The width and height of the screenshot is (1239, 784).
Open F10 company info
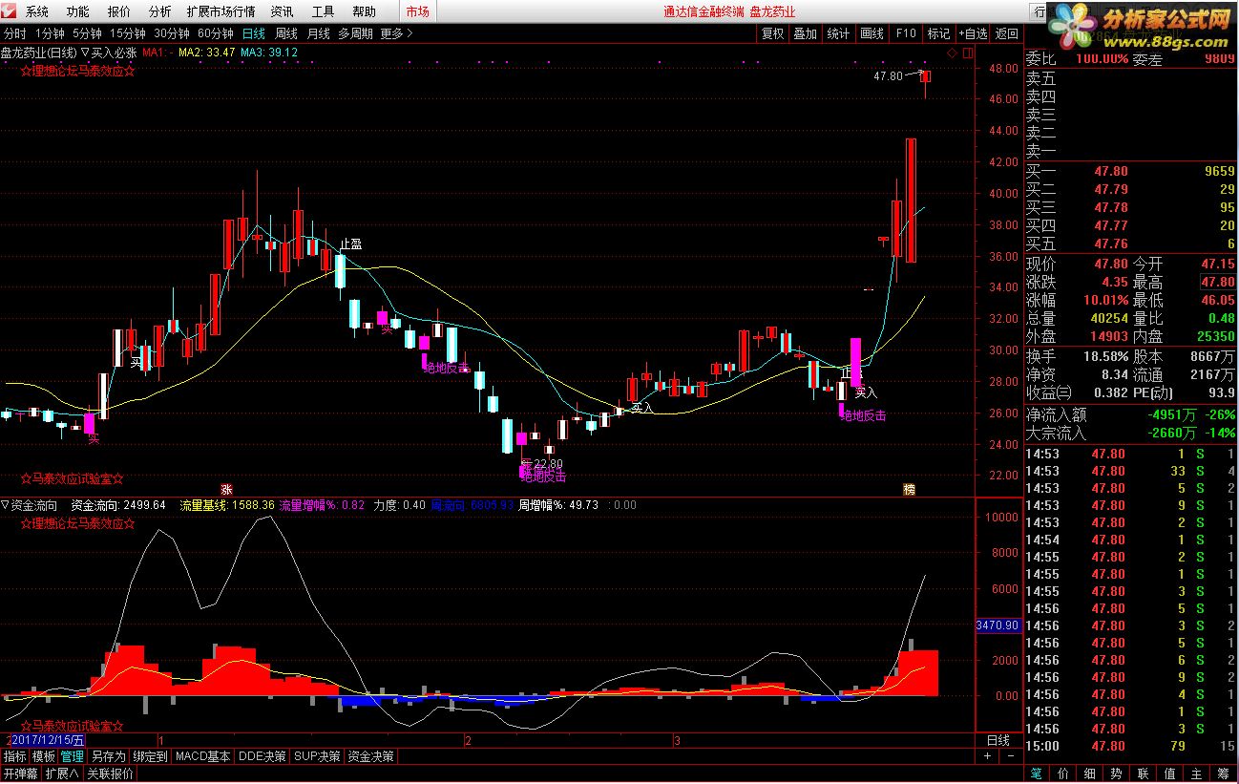point(905,32)
